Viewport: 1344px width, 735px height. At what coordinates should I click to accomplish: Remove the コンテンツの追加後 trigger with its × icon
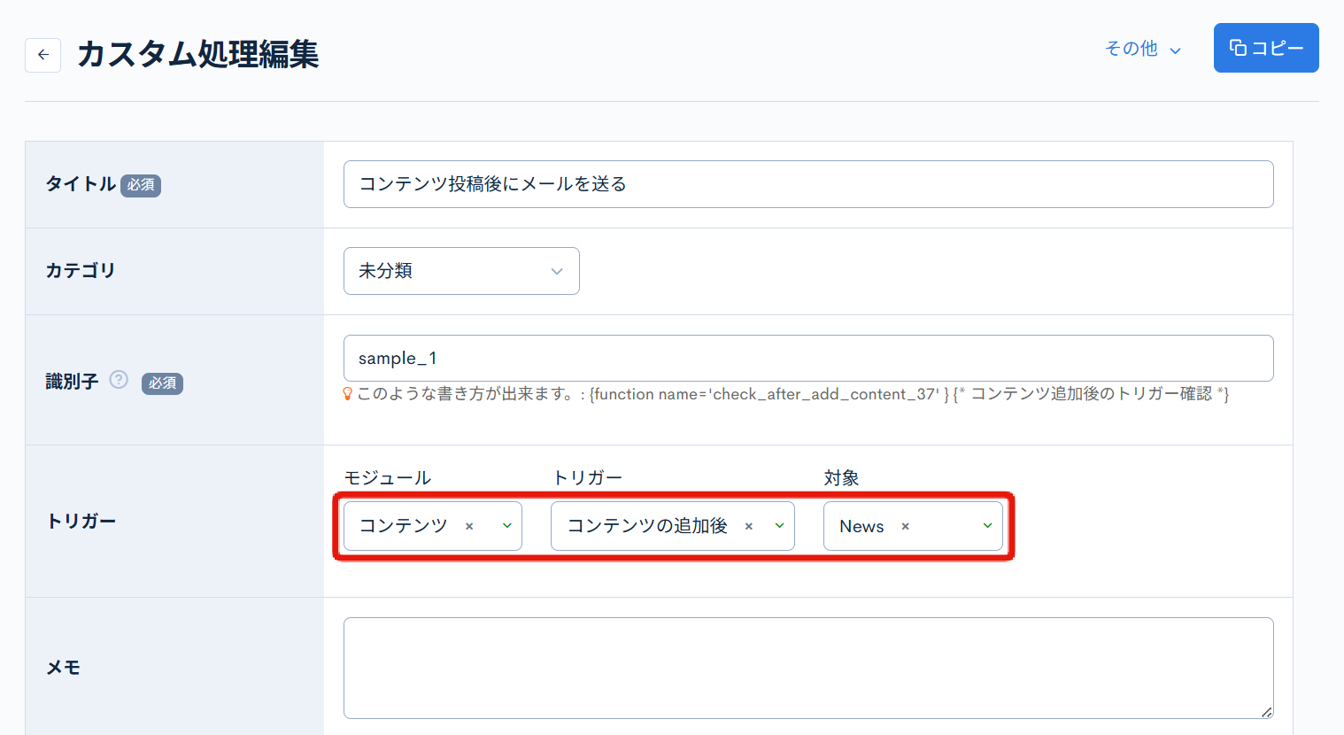coord(748,525)
